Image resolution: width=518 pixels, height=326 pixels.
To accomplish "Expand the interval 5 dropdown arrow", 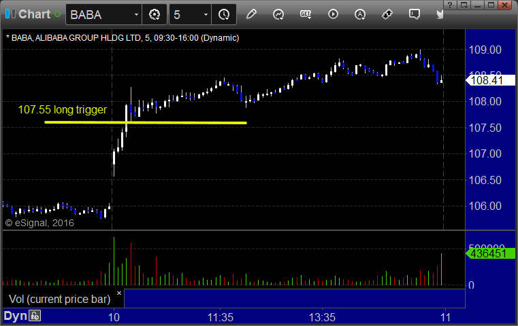I will (x=206, y=14).
